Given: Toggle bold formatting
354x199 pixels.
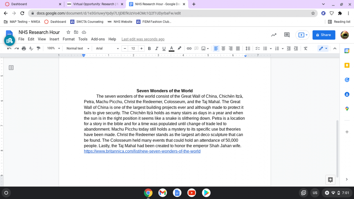Looking at the screenshot, I should click(149, 48).
